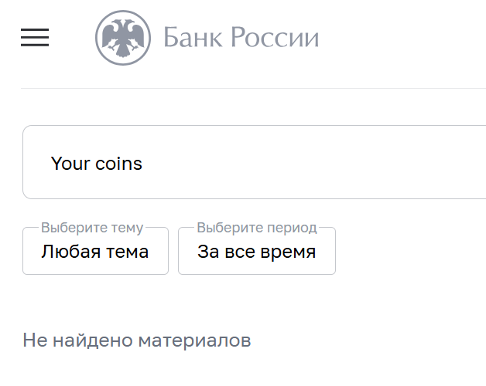Focus the search field containing "Your coins"
This screenshot has width=486, height=386.
255,162
